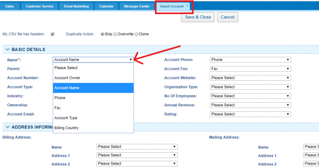Screen dimensions: 319x168
Task: Choose Billing Country option in list
Action: coord(93,128)
